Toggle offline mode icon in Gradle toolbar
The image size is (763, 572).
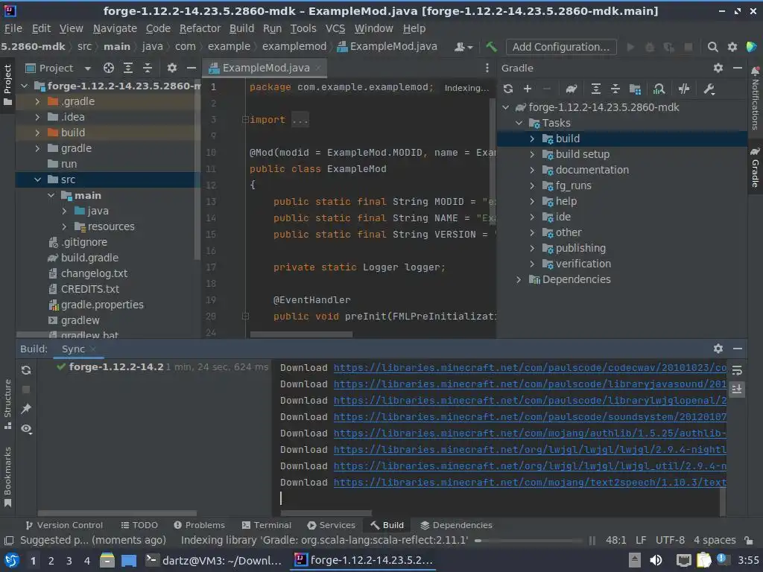pos(684,89)
